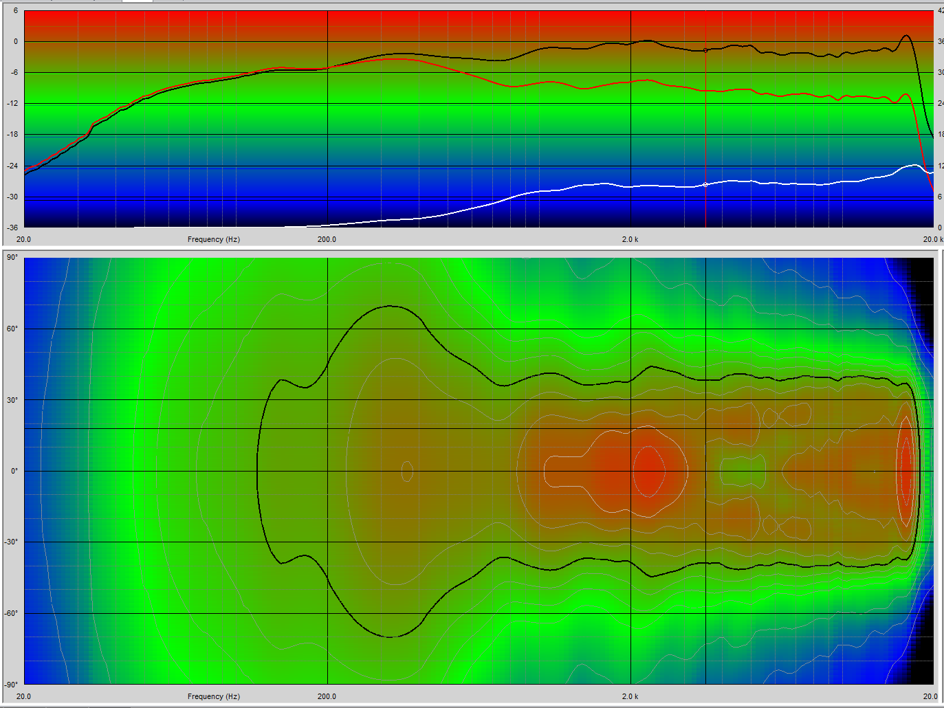Image resolution: width=944 pixels, height=708 pixels.
Task: Click the "-6" level label on the left axis
Action: point(14,72)
